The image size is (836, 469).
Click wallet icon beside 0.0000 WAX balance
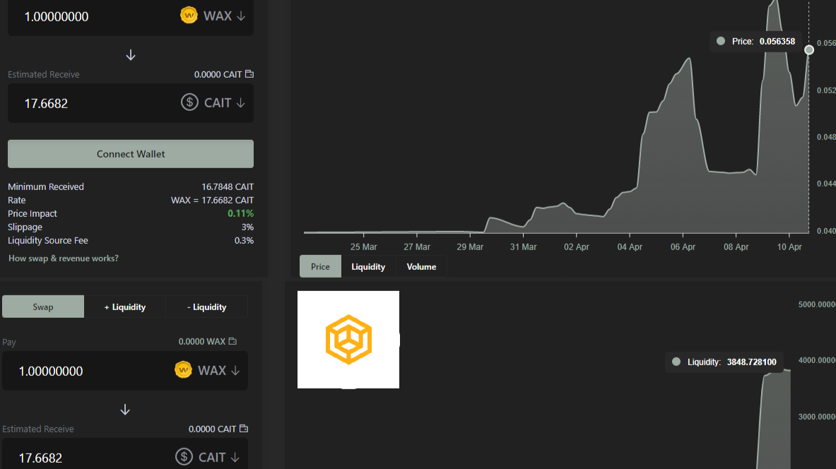[x=232, y=341]
